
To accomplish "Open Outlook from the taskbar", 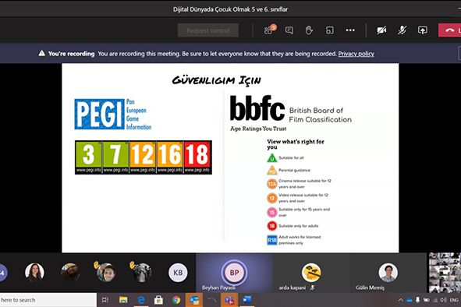I will coord(194,300).
